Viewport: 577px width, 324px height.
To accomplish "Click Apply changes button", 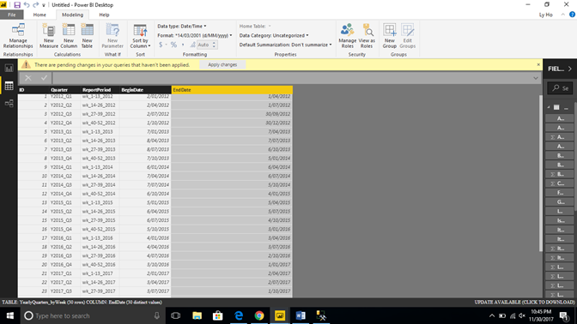I will pyautogui.click(x=222, y=64).
